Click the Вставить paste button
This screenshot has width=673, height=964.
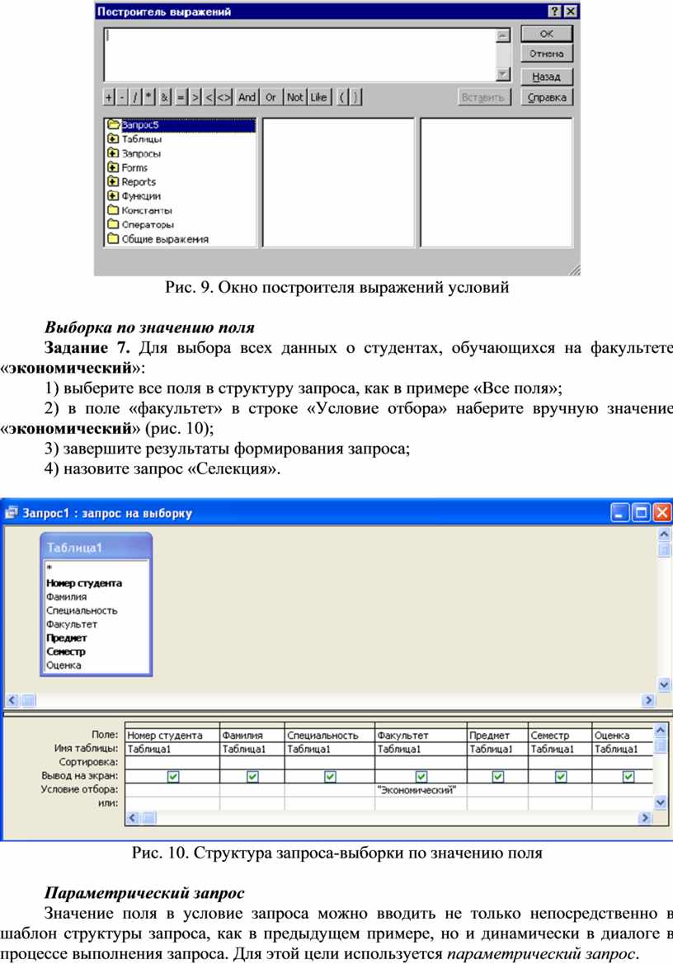(x=483, y=97)
